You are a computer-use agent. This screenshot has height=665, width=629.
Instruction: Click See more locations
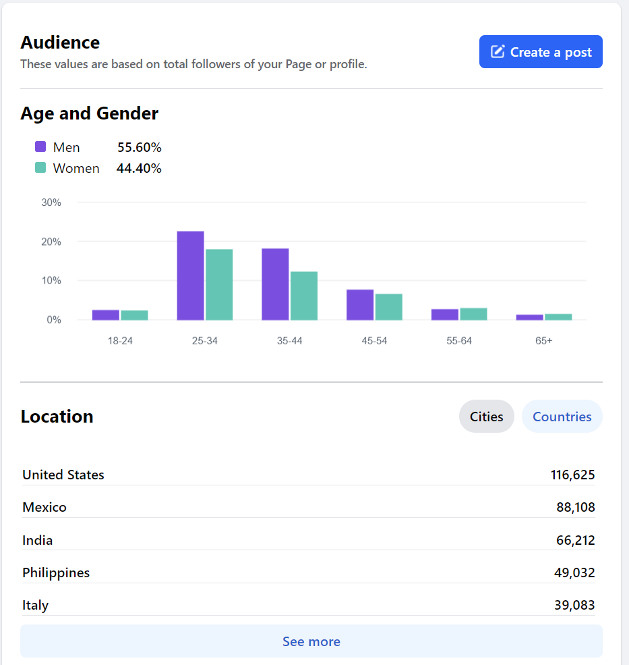tap(311, 641)
